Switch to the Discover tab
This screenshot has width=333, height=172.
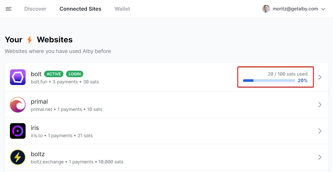pos(35,9)
